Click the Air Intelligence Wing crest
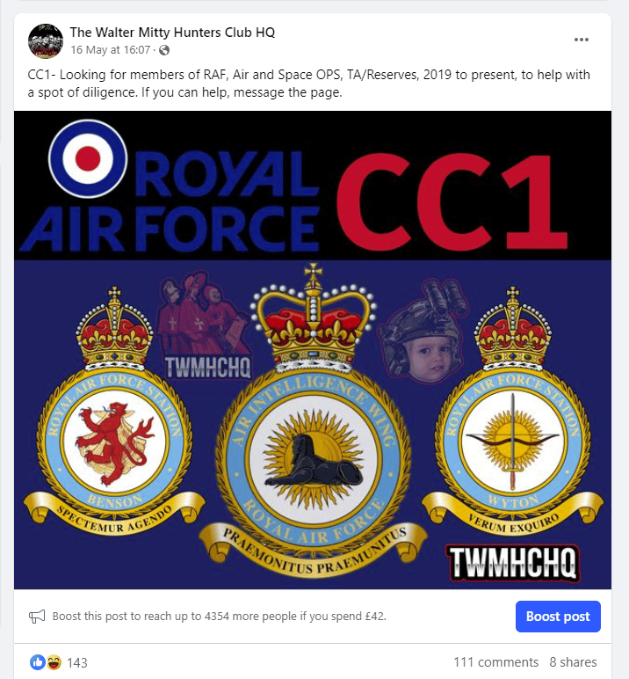The image size is (629, 679). [313, 420]
